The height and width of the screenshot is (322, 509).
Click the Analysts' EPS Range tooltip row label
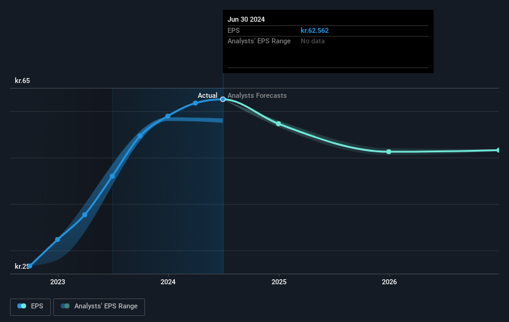pyautogui.click(x=259, y=41)
